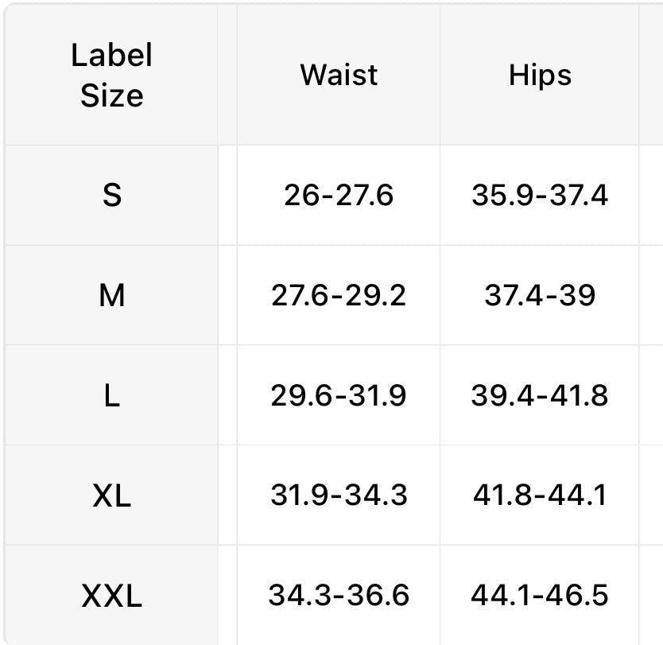Select the M size label cell

click(111, 295)
